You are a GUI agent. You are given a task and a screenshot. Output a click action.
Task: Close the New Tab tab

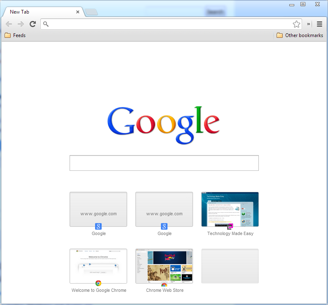(x=78, y=12)
